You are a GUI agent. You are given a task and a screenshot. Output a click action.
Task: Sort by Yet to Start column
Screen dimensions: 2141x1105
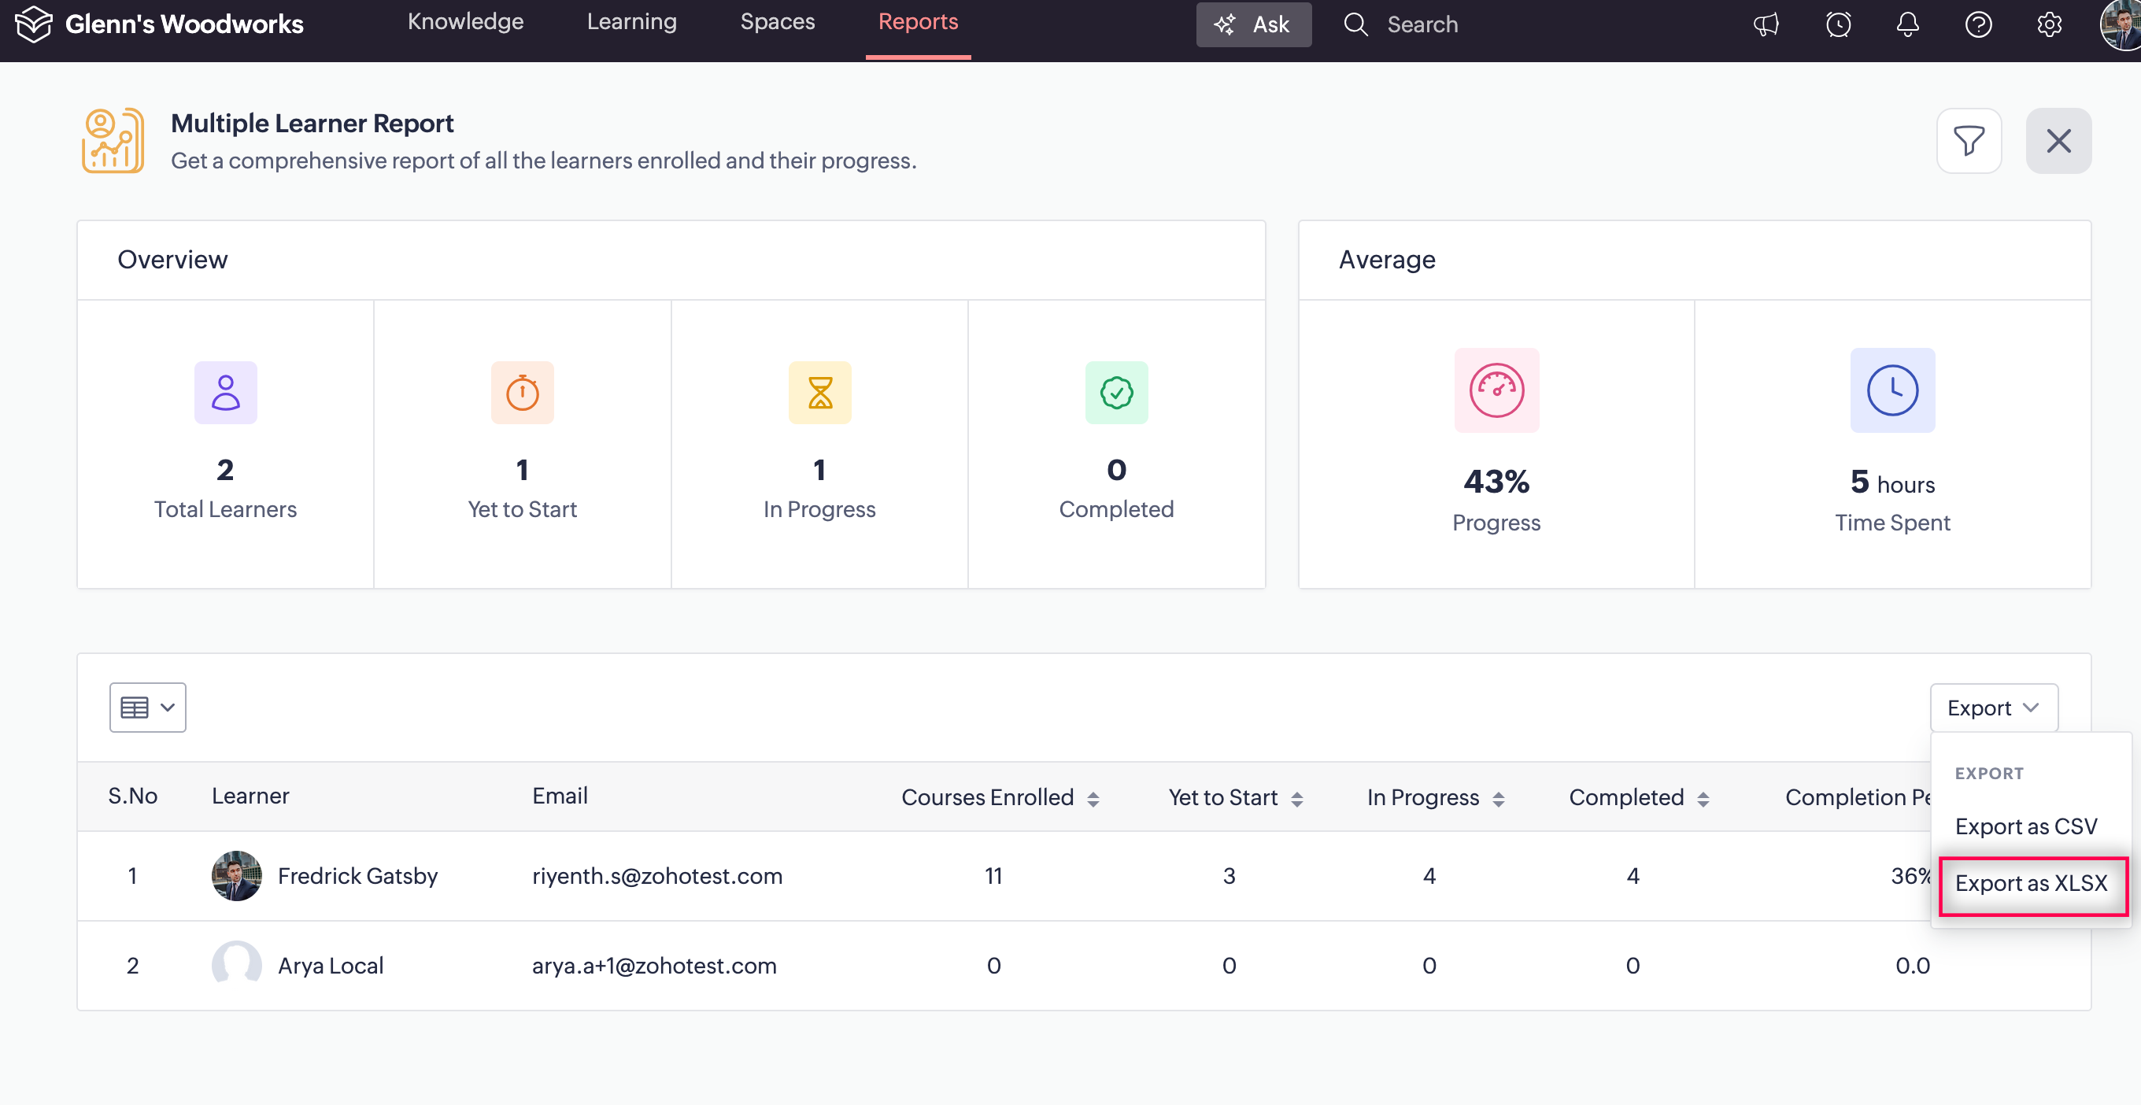click(x=1296, y=798)
